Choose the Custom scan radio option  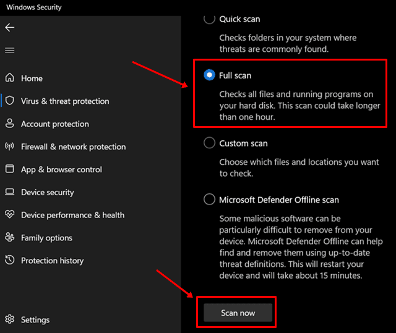pos(210,143)
